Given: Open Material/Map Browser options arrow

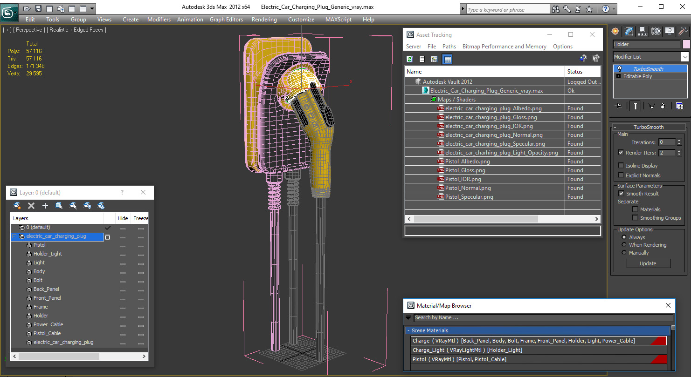Looking at the screenshot, I should 408,317.
